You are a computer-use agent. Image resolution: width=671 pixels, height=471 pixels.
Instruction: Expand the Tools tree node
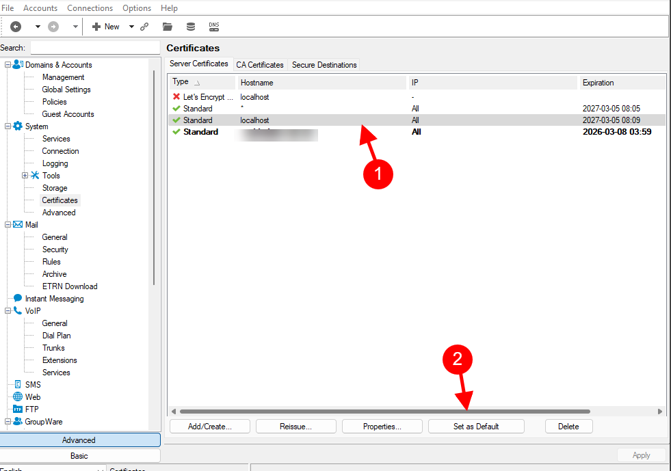pos(25,176)
